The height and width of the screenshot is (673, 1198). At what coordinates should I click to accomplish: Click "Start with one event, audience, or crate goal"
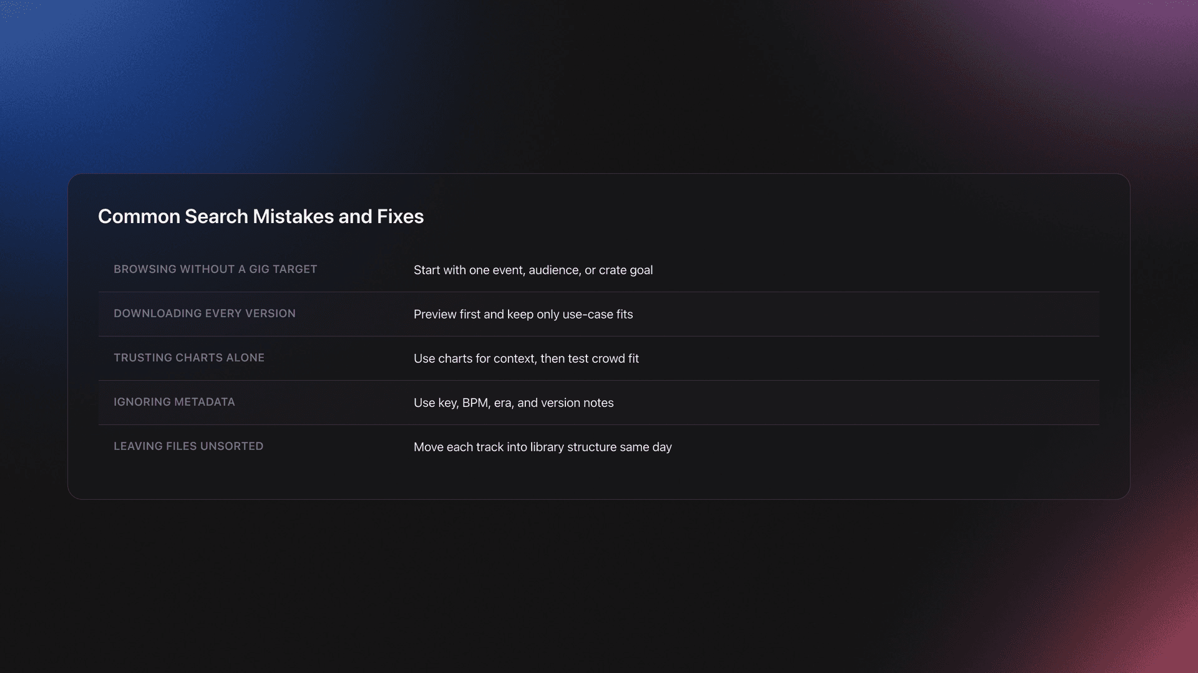533,270
